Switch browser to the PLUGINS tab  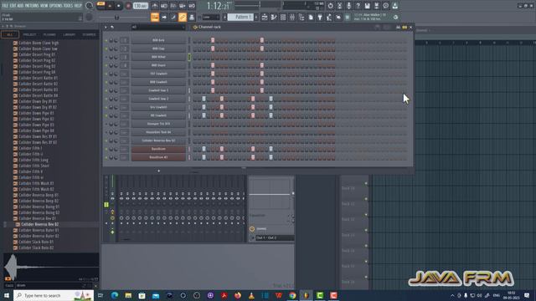pyautogui.click(x=49, y=34)
